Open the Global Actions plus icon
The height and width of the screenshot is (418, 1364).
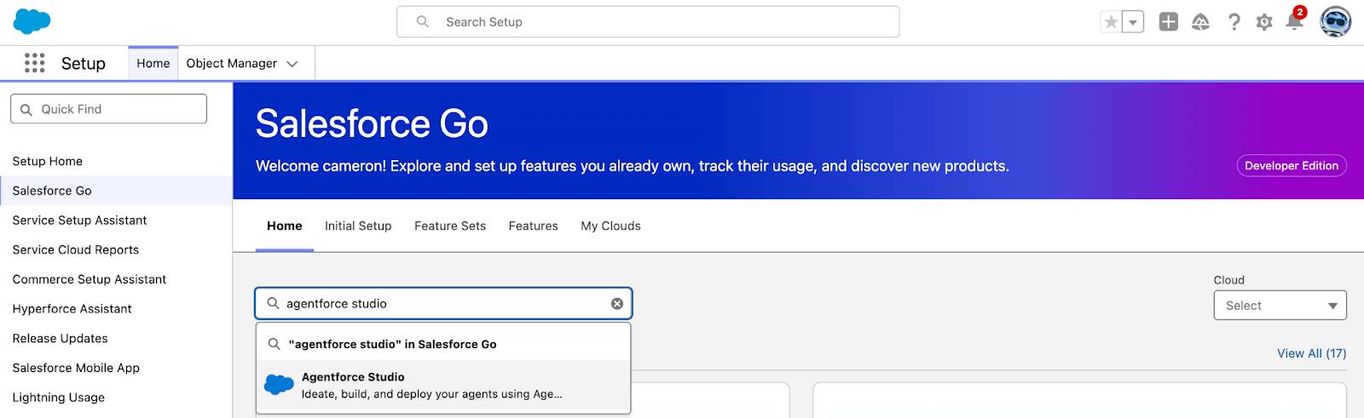1168,22
